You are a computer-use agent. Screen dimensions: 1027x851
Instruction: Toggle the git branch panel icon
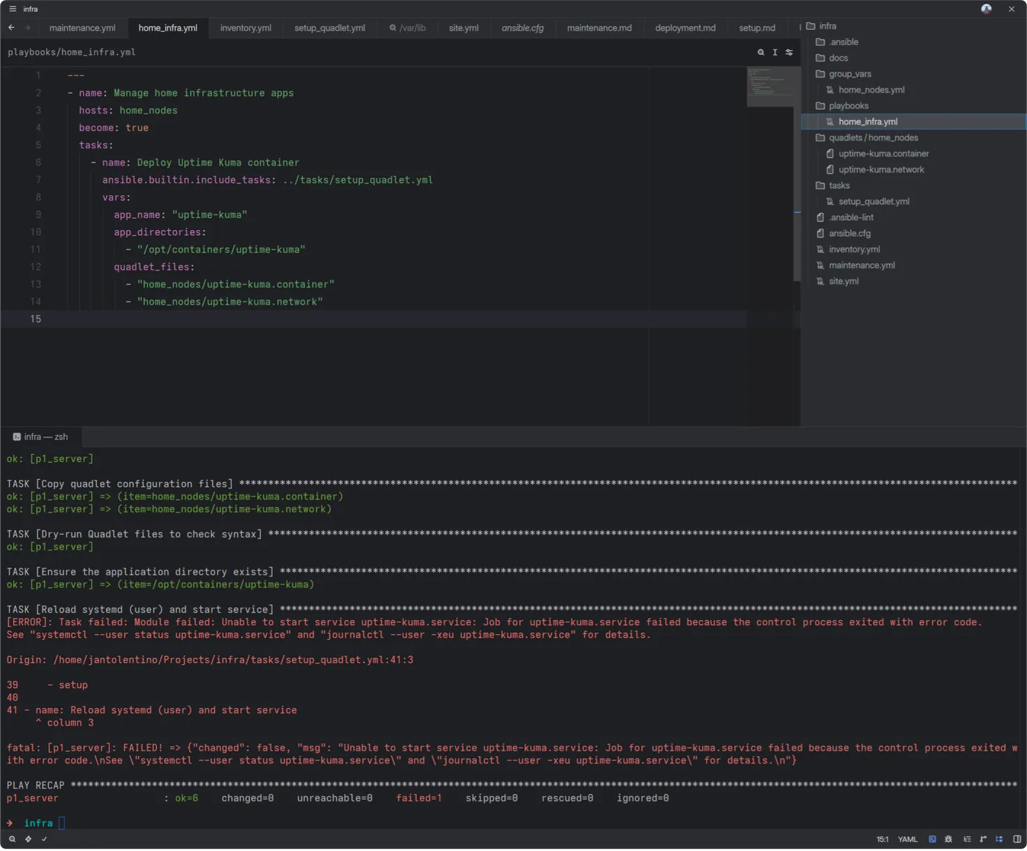click(x=983, y=839)
